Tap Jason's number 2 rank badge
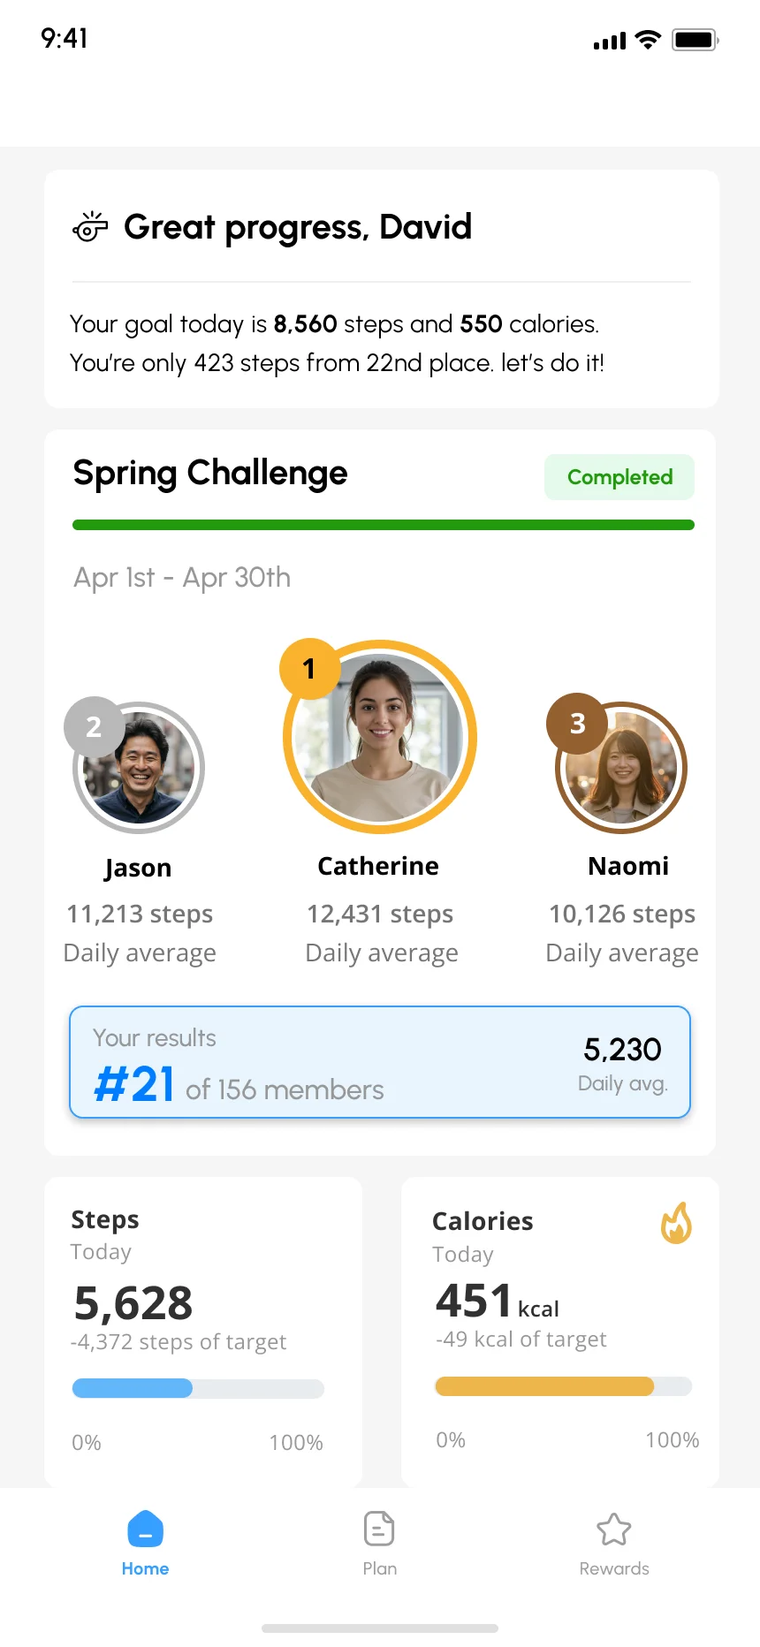The width and height of the screenshot is (760, 1647). 95,726
